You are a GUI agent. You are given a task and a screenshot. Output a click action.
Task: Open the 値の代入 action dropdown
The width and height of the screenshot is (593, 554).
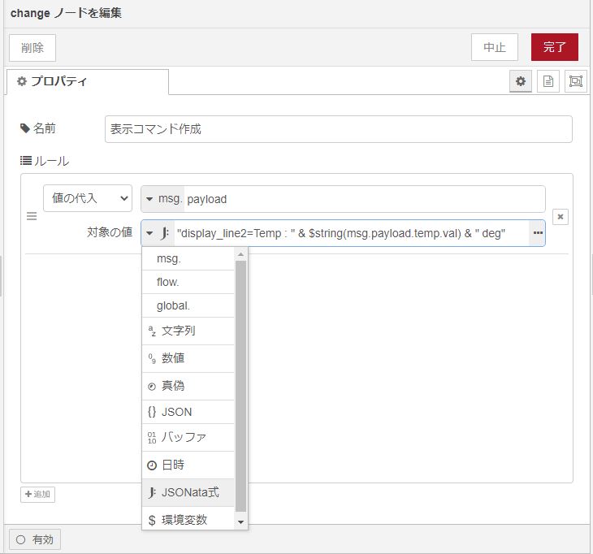click(x=87, y=198)
